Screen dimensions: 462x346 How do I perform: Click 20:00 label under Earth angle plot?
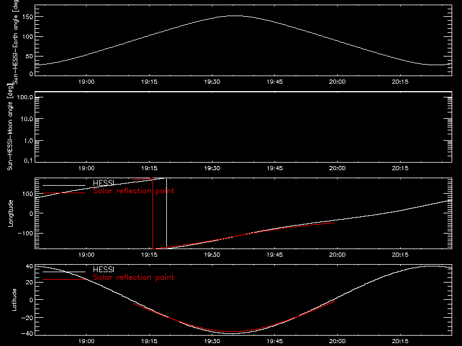tap(337, 82)
